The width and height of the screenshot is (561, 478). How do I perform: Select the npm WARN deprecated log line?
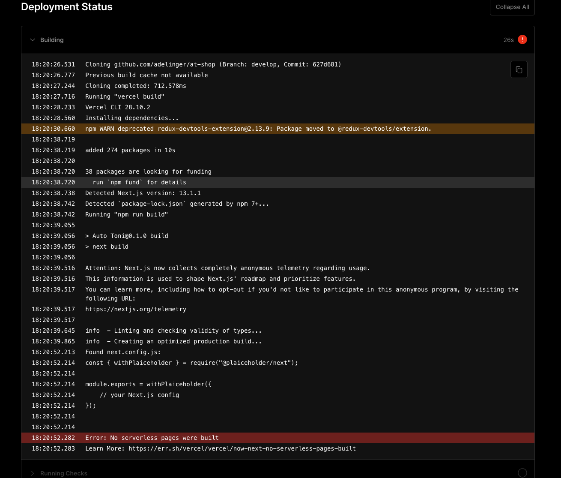coord(278,129)
